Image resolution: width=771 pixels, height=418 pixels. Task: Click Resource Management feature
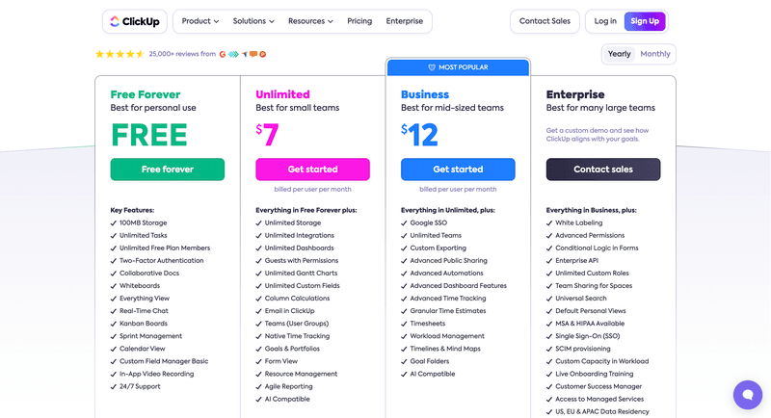[x=301, y=375]
